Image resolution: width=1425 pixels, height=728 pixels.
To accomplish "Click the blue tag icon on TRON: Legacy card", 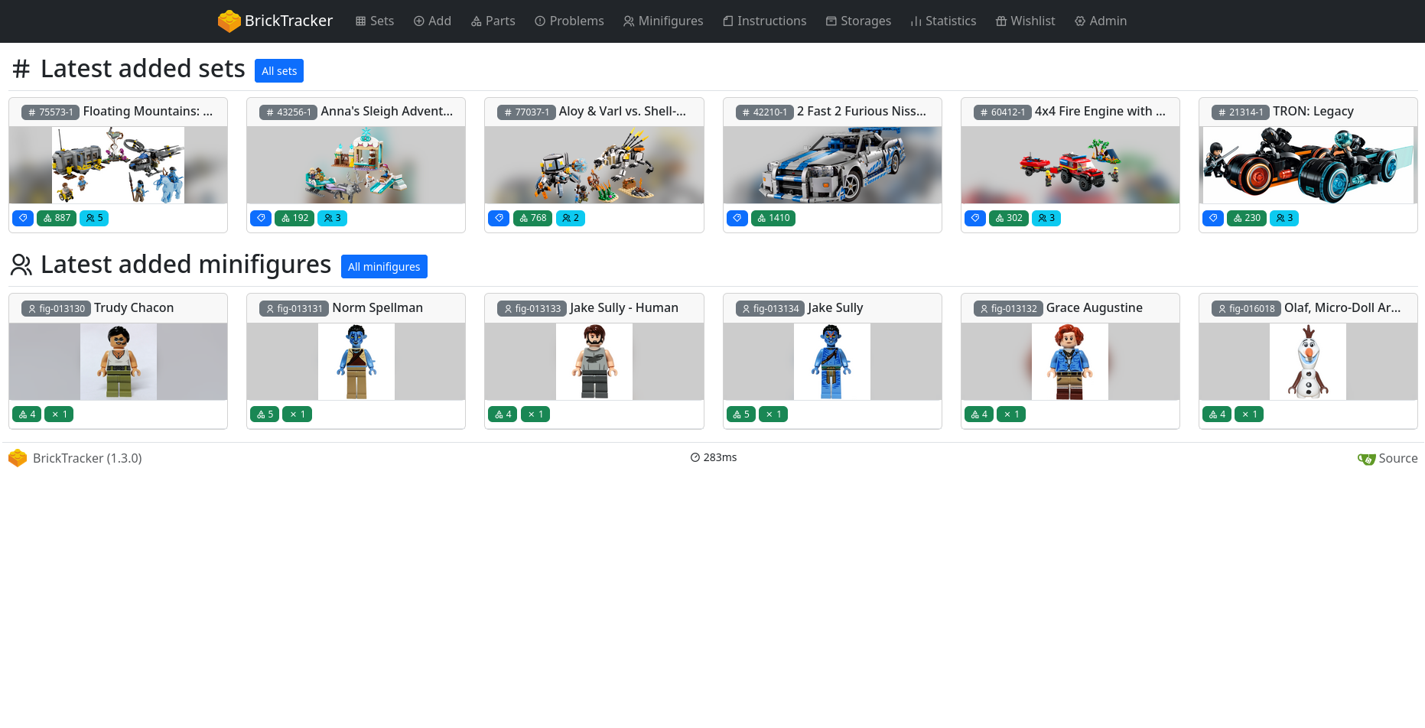I will 1212,218.
